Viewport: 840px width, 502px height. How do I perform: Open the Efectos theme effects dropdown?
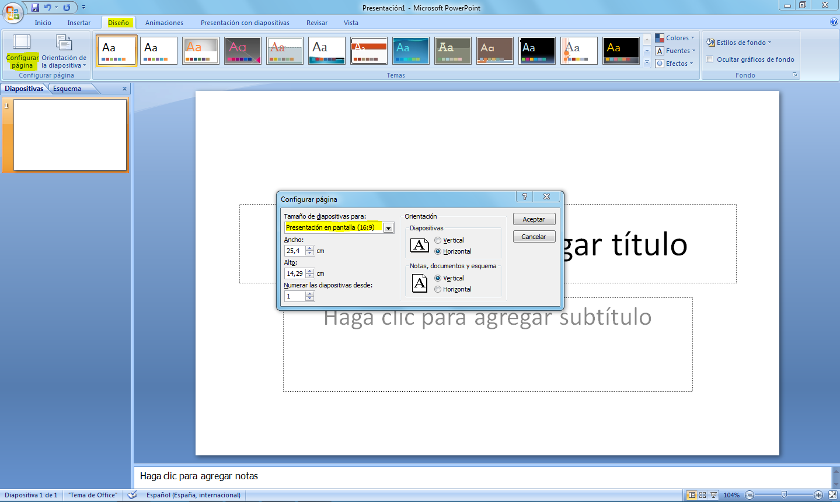[674, 64]
